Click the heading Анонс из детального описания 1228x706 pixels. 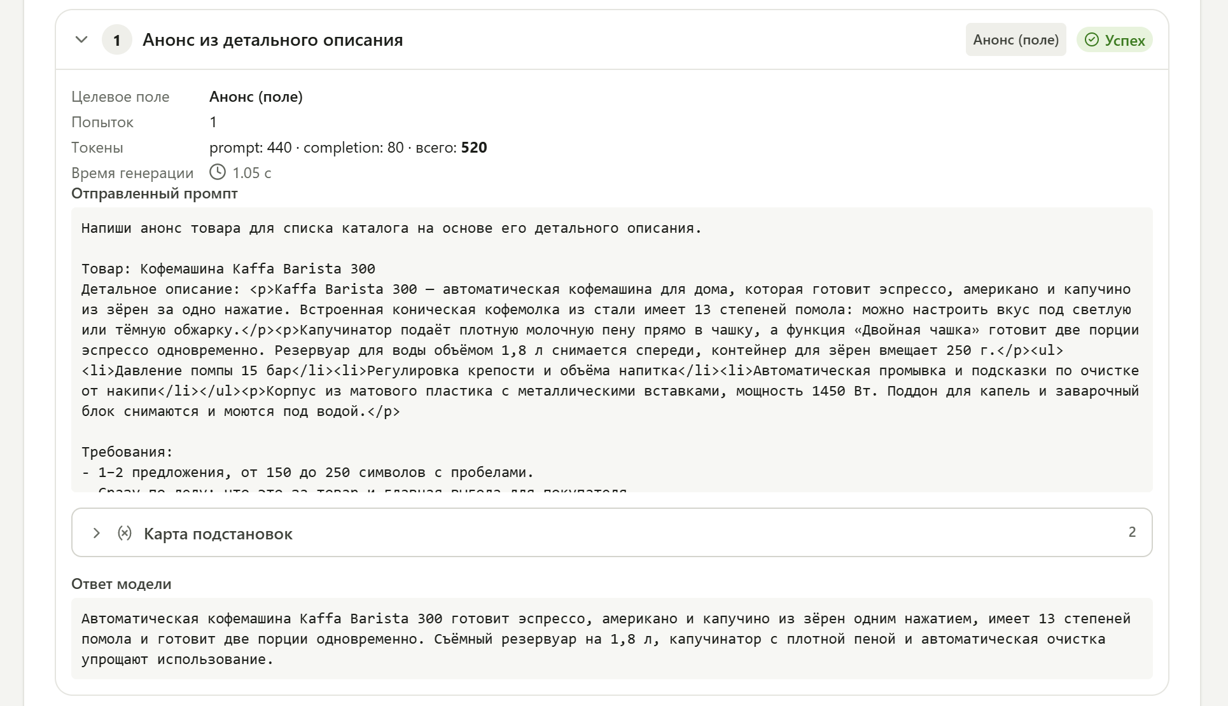pos(273,40)
